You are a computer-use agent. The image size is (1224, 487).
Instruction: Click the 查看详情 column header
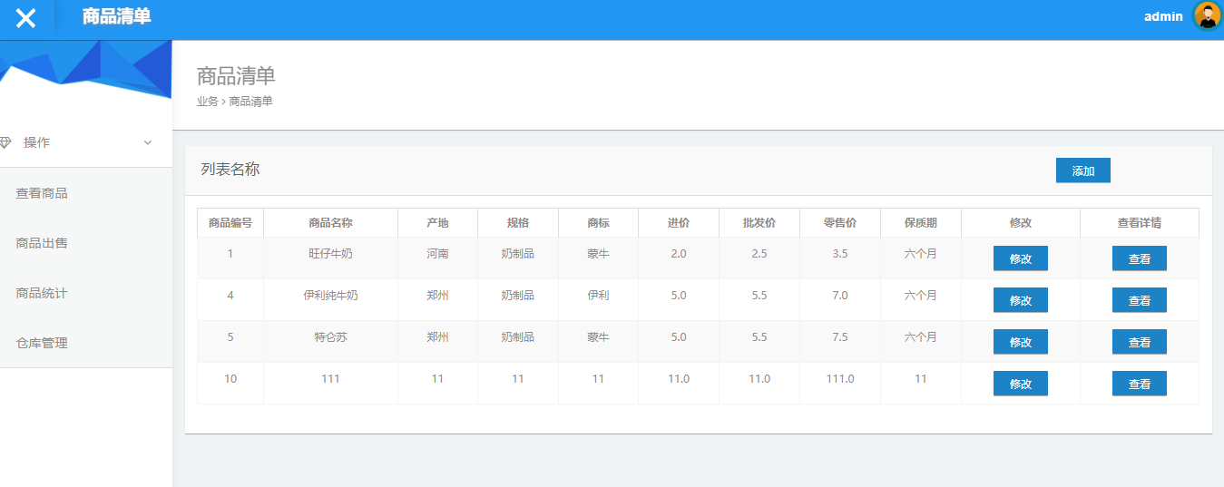point(1140,223)
